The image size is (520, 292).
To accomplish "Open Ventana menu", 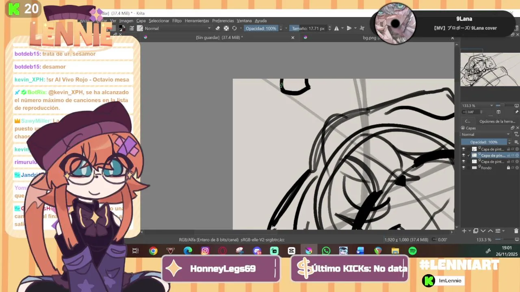I will 244,21.
